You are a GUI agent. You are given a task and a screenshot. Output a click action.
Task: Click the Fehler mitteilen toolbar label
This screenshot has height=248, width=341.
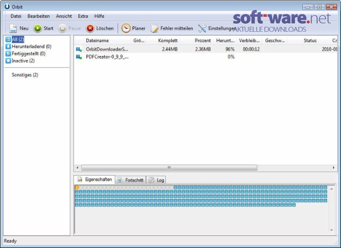177,28
